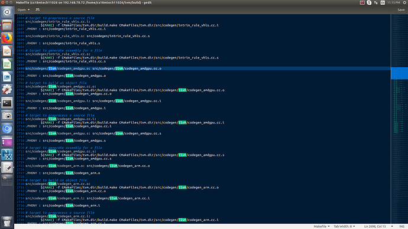Click the $(MAKE) command on line 2731

[129, 188]
